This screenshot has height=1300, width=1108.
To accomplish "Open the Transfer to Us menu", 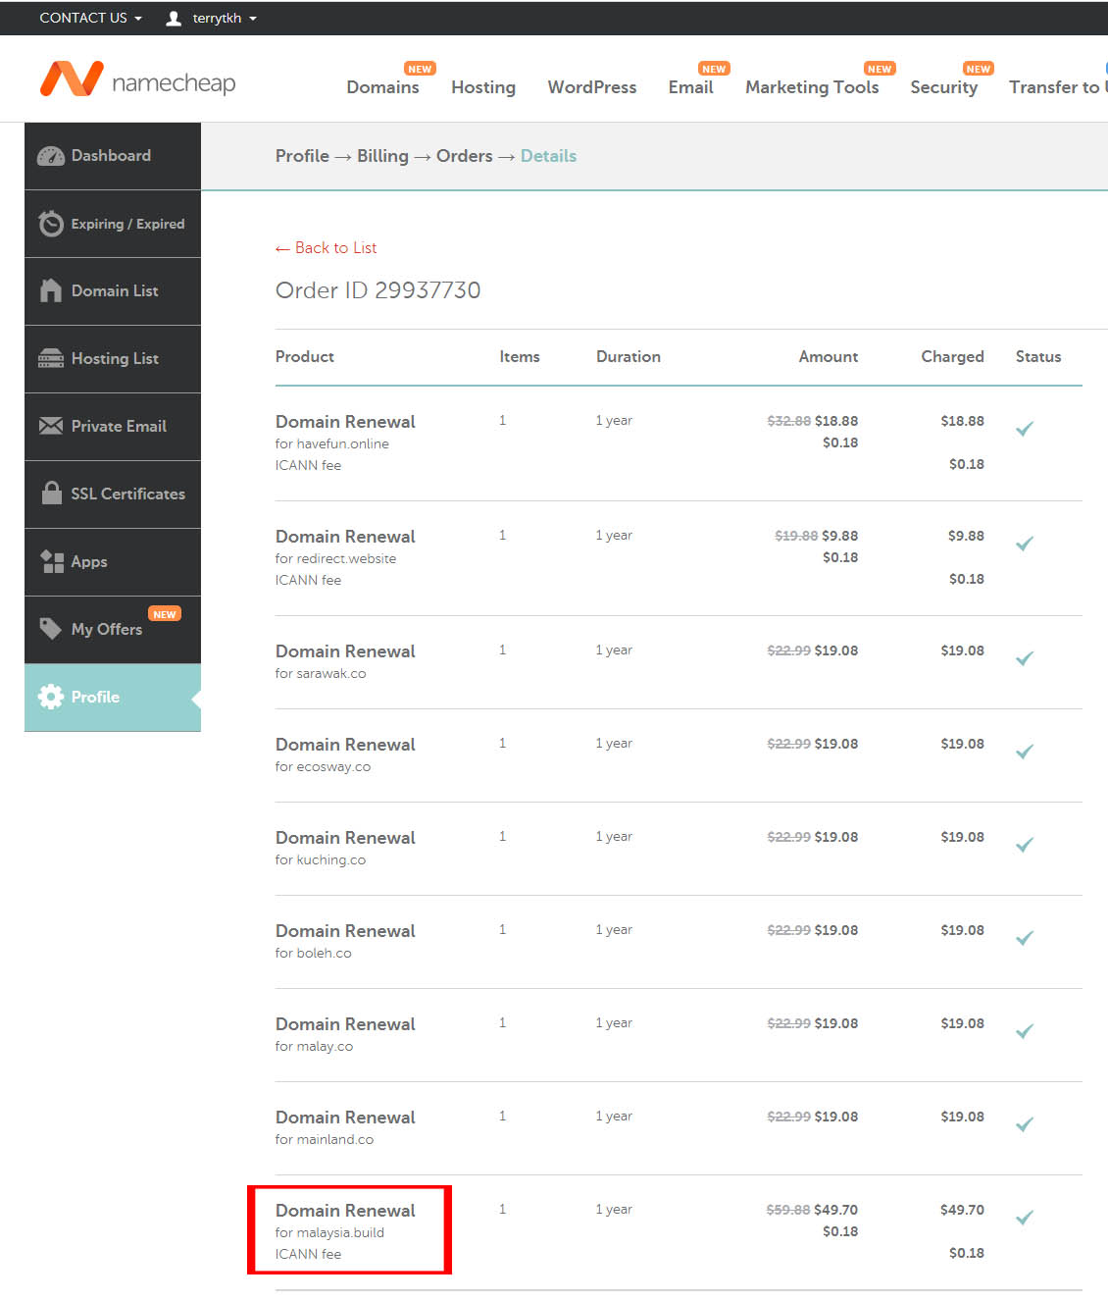I will click(1058, 87).
